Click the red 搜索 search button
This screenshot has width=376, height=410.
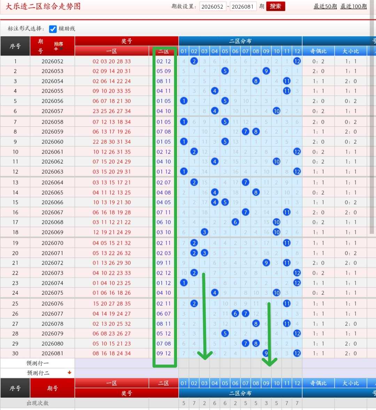tap(275, 6)
